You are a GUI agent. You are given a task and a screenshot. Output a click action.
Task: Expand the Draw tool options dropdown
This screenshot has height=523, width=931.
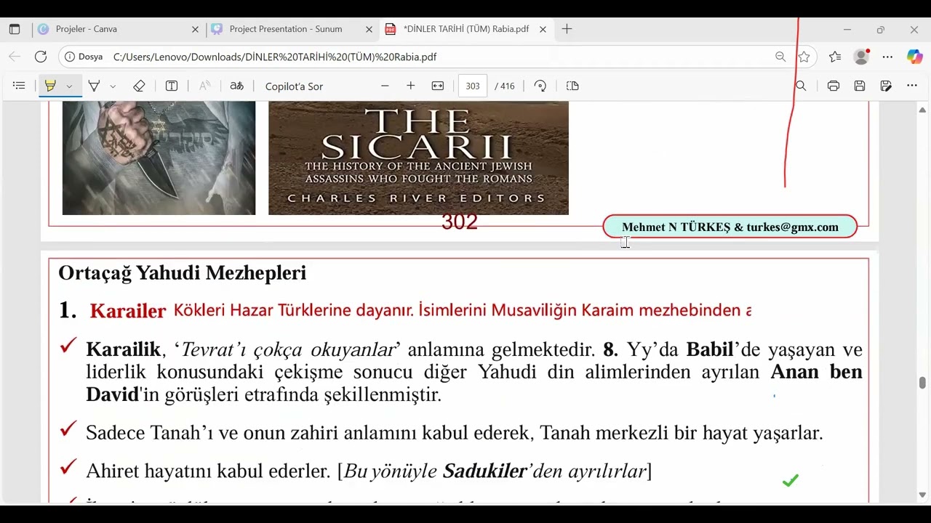point(113,86)
